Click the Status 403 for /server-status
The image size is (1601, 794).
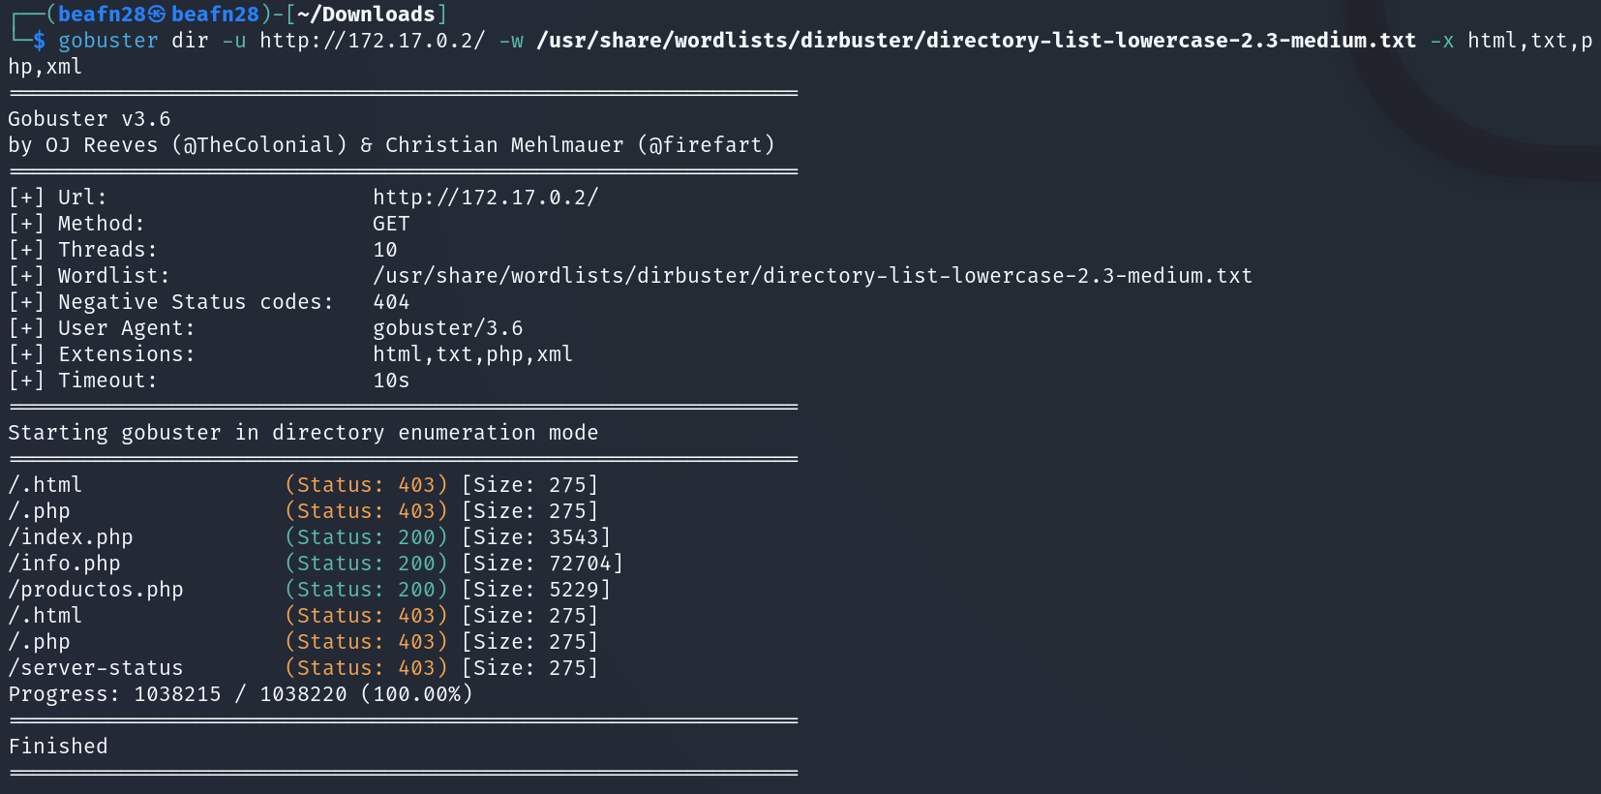[366, 668]
